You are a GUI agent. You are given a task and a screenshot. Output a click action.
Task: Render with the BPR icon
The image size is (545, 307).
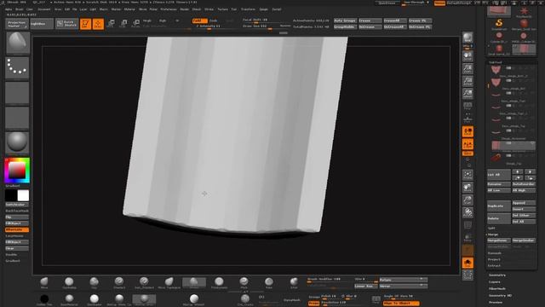(468, 38)
